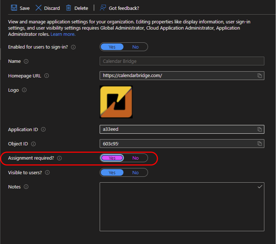Click the Application ID field
Viewport: 276px width, 244px height.
182,129
